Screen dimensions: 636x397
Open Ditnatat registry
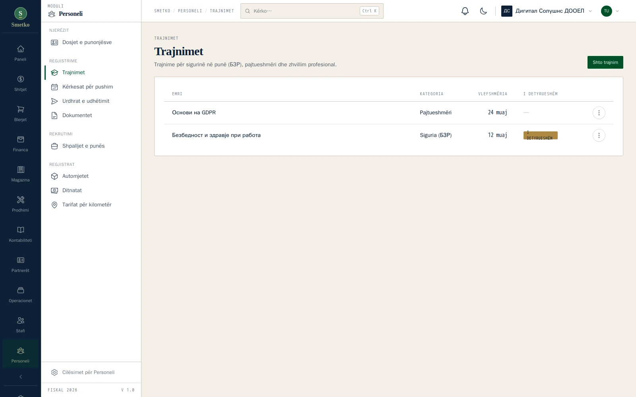(x=91, y=191)
